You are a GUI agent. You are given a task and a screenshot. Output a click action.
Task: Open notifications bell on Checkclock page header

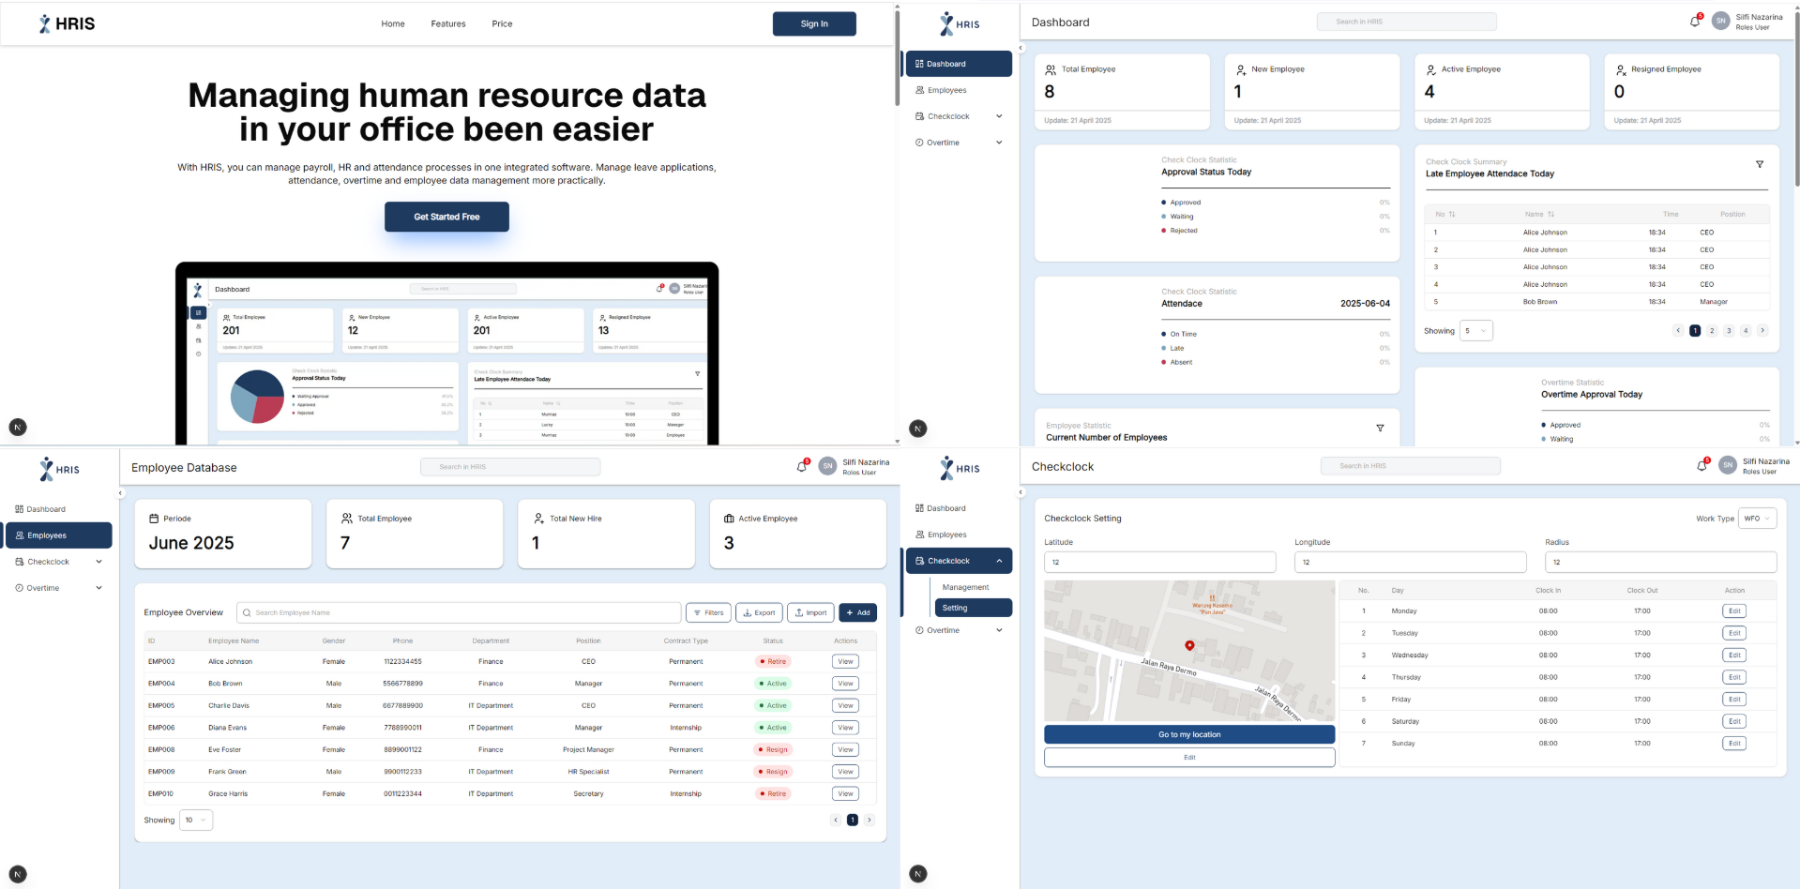point(1702,465)
